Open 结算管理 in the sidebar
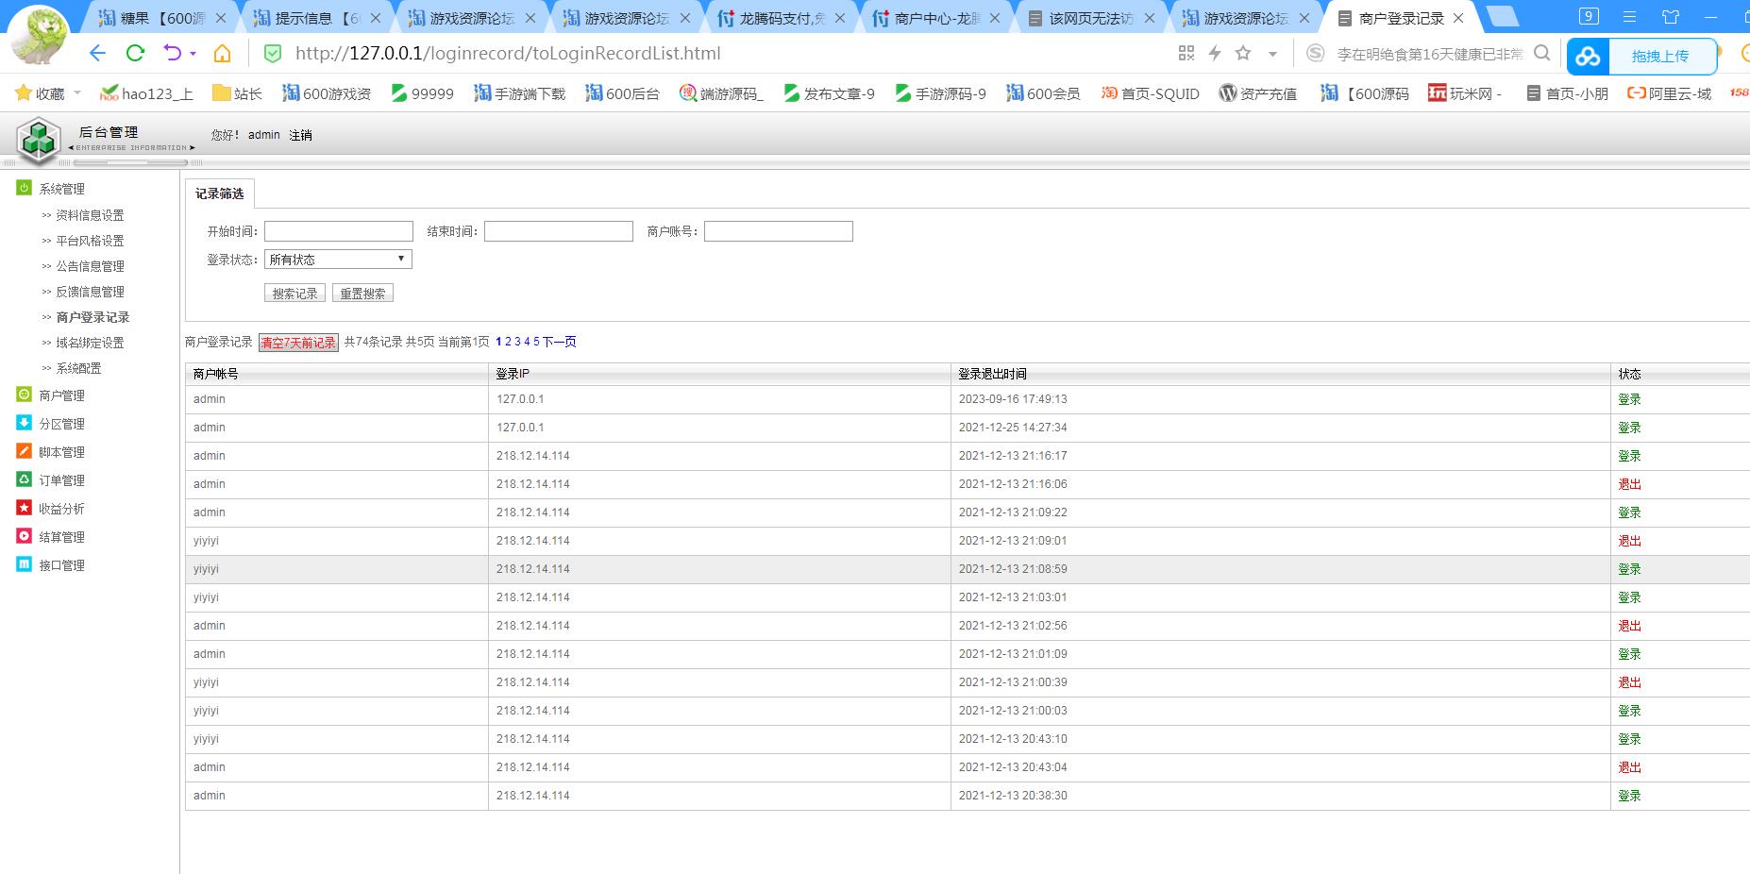The width and height of the screenshot is (1750, 874). coord(61,537)
